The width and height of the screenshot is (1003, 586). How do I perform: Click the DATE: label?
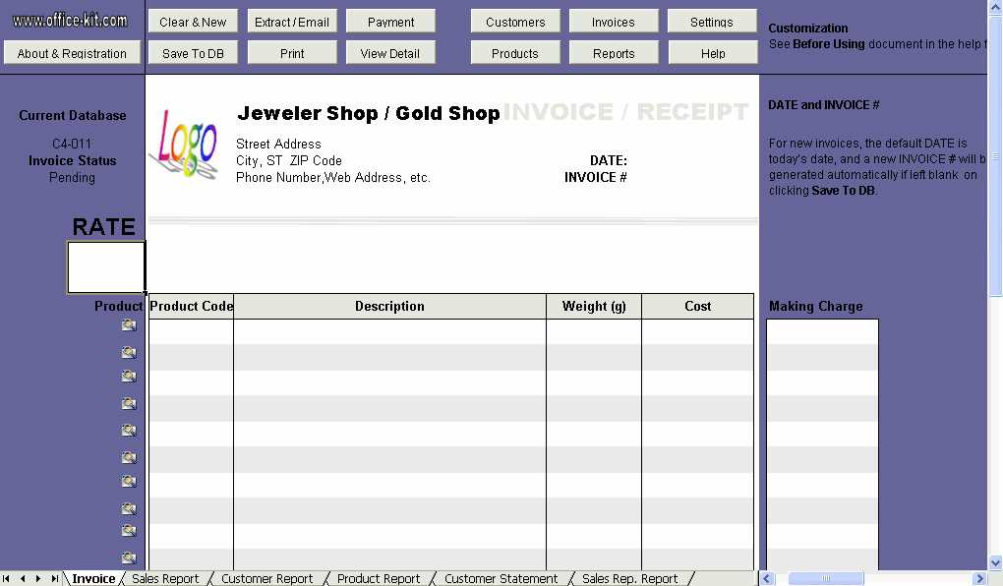[x=609, y=160]
